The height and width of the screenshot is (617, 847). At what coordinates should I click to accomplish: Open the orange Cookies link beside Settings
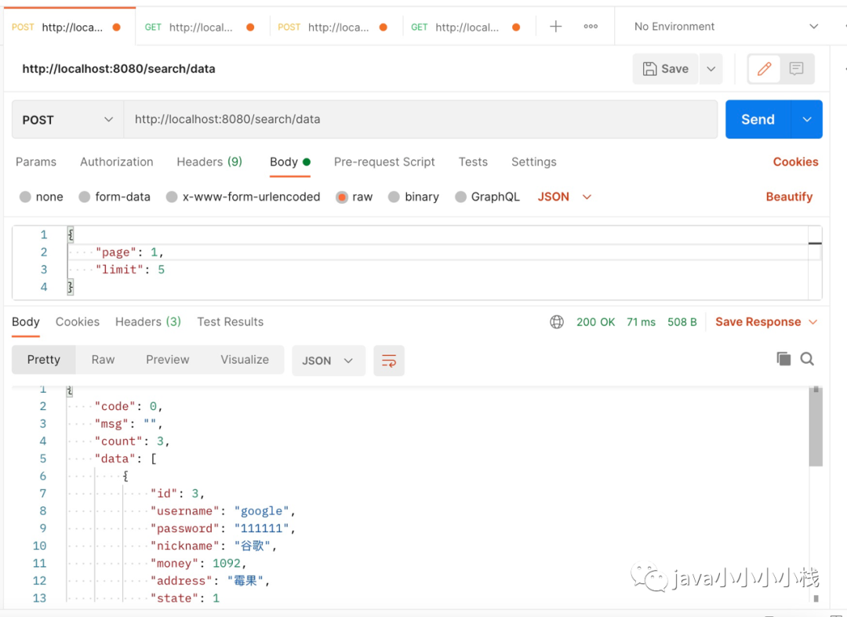pyautogui.click(x=795, y=162)
